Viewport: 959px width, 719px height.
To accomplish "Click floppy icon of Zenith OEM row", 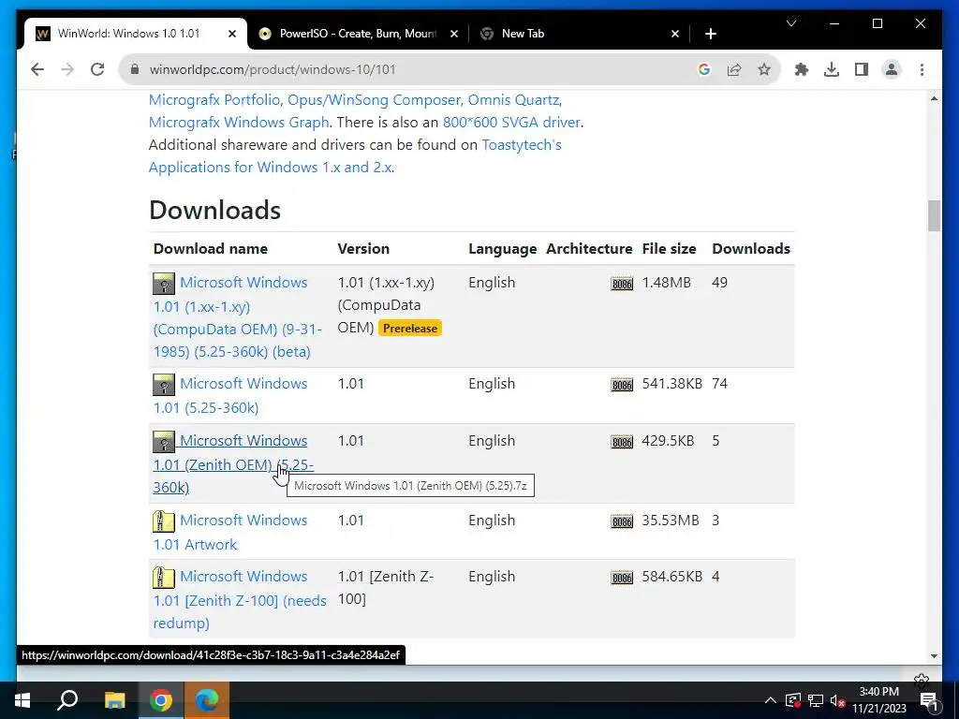I will tap(163, 442).
